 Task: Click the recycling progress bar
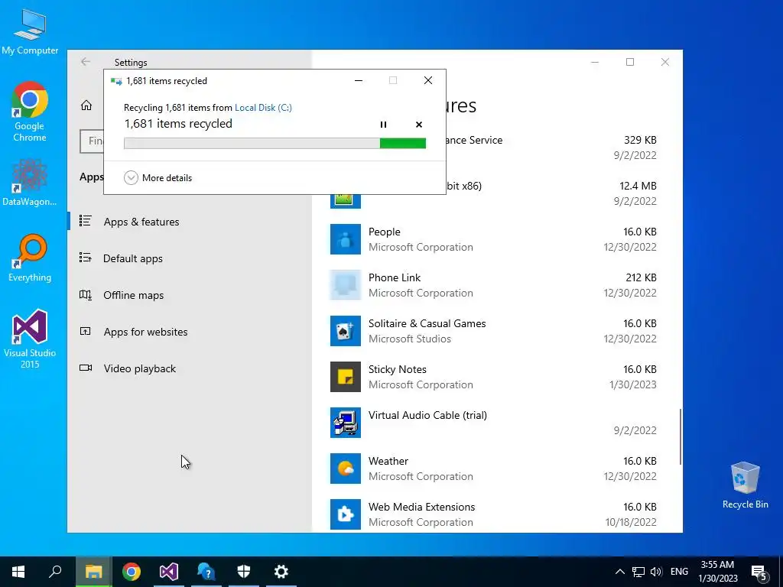pyautogui.click(x=275, y=143)
